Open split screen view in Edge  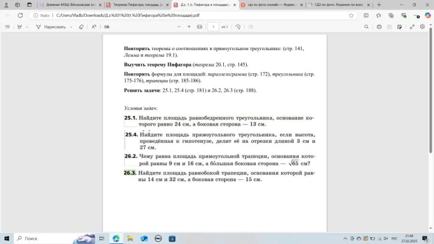click(x=366, y=15)
